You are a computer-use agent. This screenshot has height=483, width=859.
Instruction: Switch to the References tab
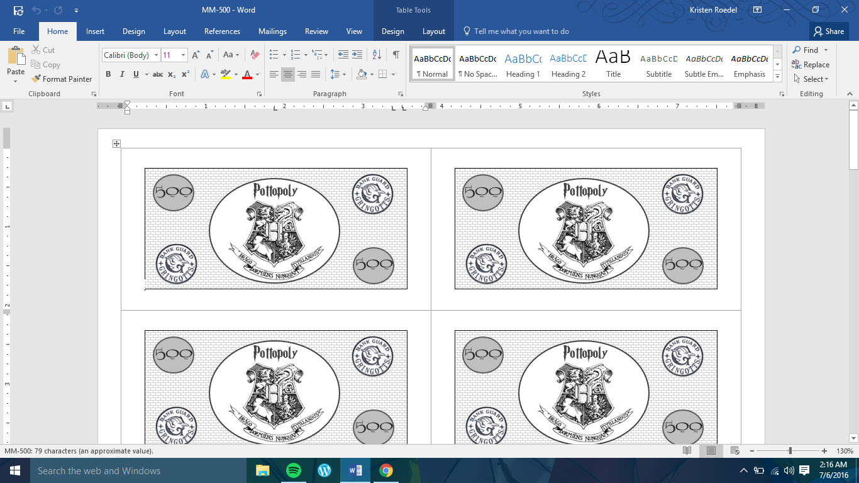(x=222, y=31)
